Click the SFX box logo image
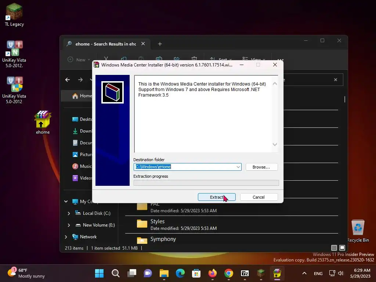The height and width of the screenshot is (282, 376). tap(112, 92)
